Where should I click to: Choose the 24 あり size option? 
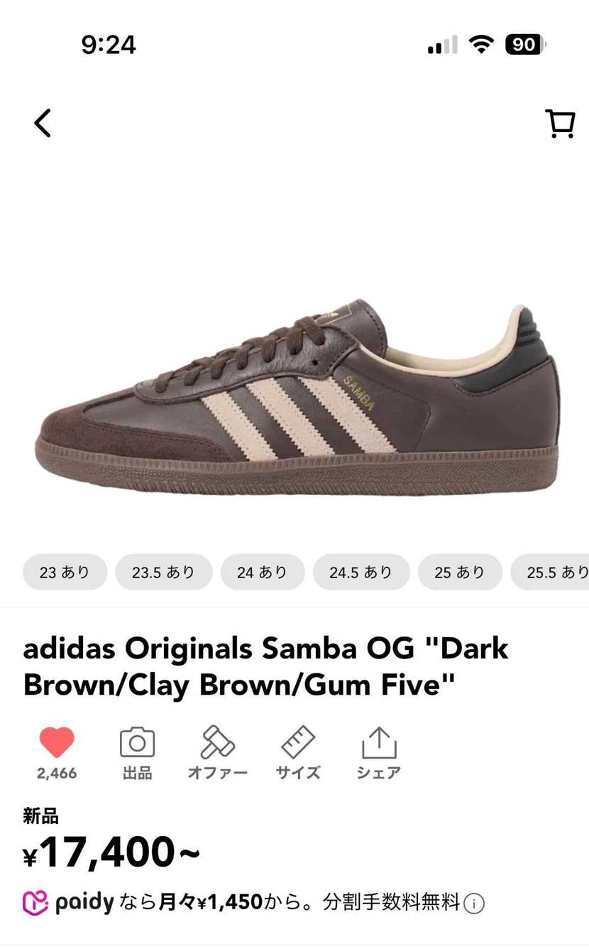263,572
